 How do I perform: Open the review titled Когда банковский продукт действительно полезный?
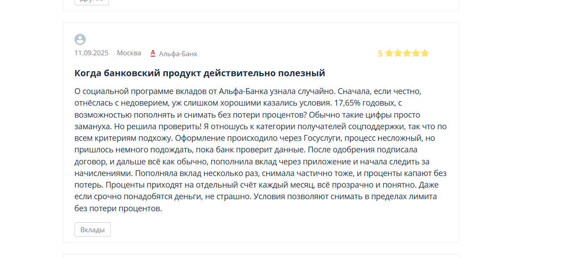coord(200,73)
